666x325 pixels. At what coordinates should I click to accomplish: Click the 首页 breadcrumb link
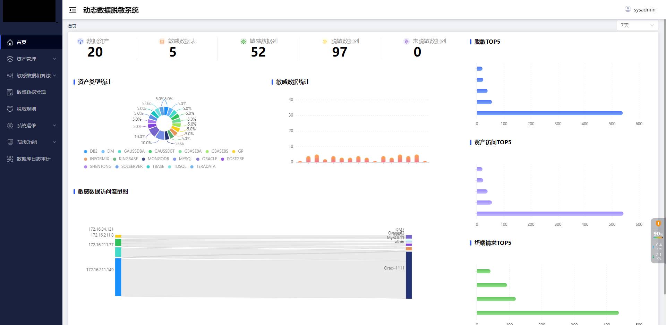point(72,26)
